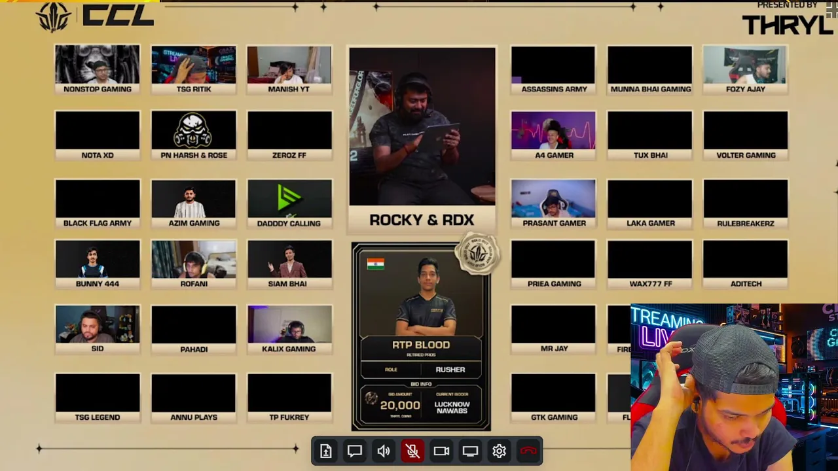Select the DADDDY CALLING tile

pos(289,203)
